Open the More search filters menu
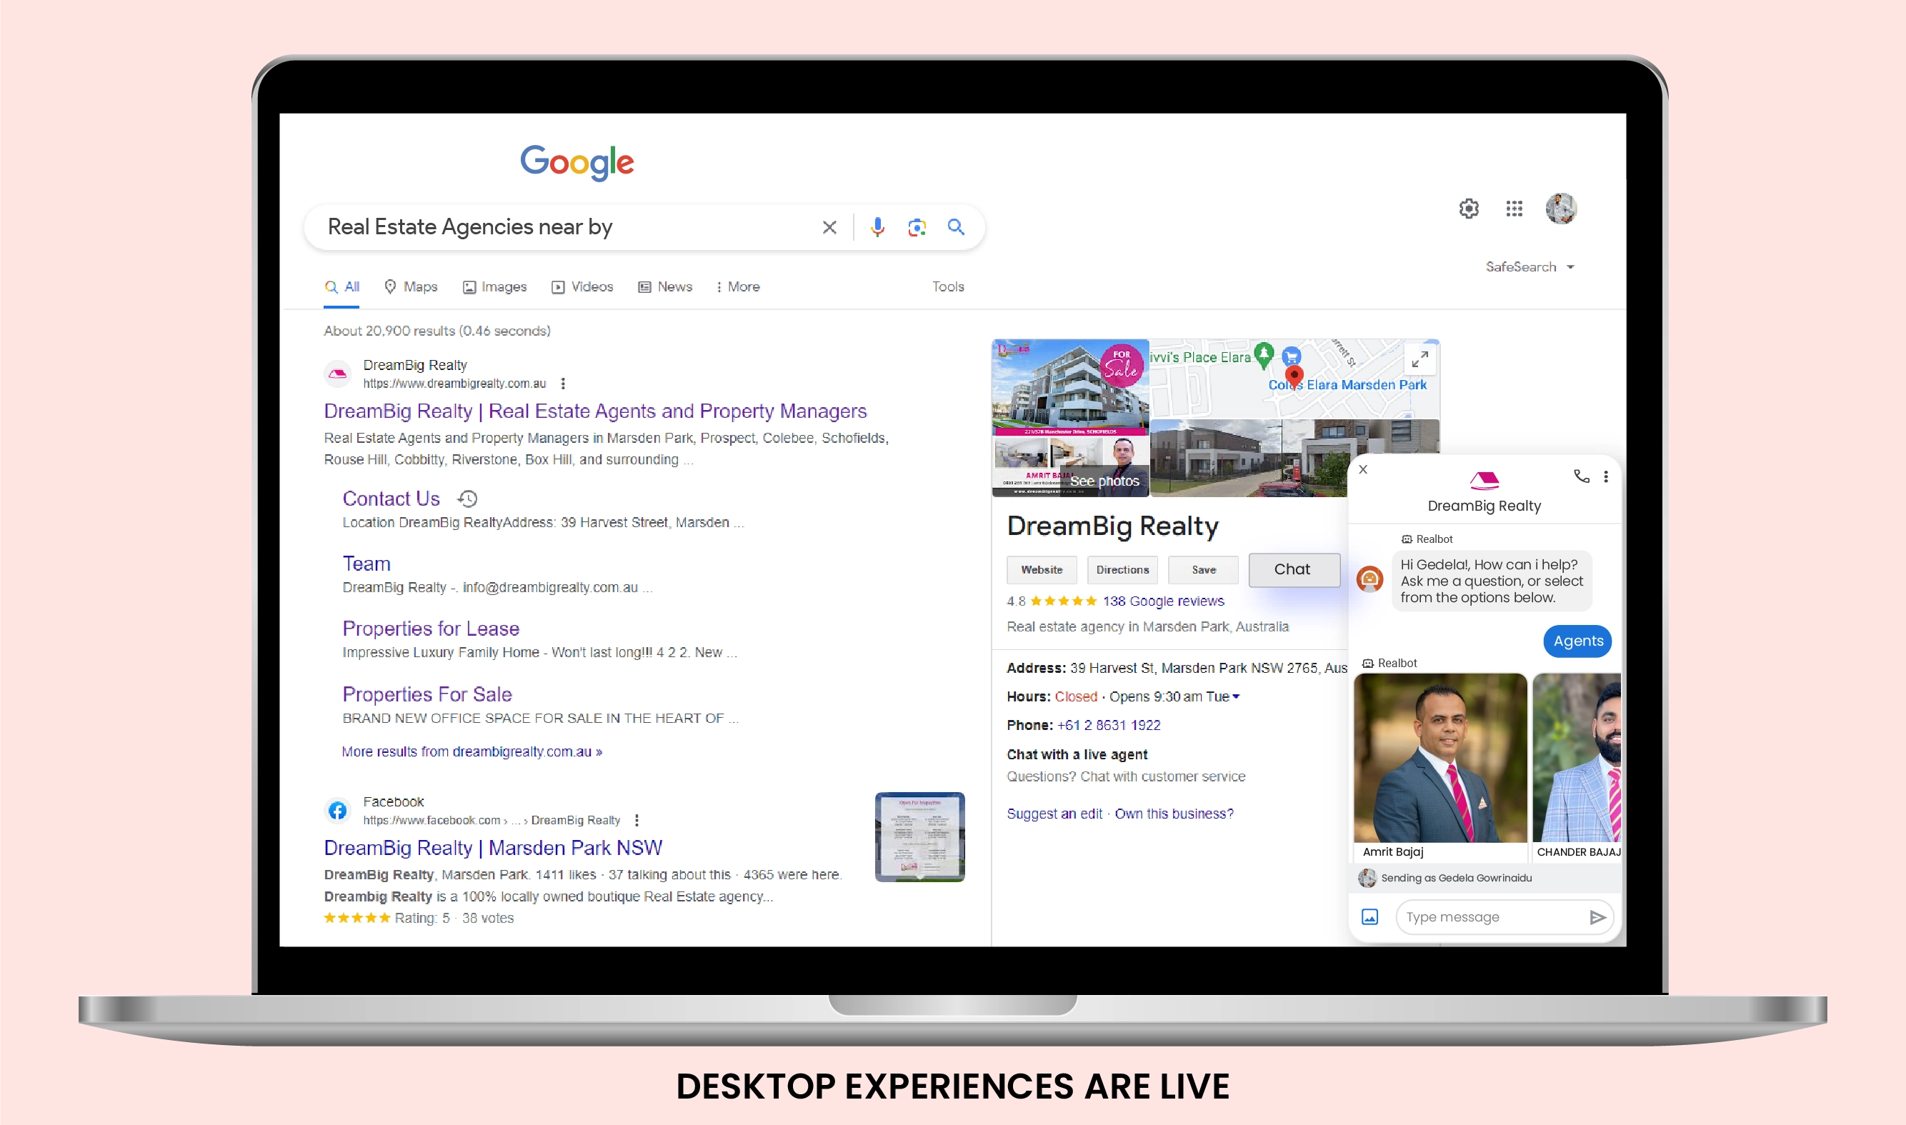This screenshot has height=1125, width=1906. (738, 286)
